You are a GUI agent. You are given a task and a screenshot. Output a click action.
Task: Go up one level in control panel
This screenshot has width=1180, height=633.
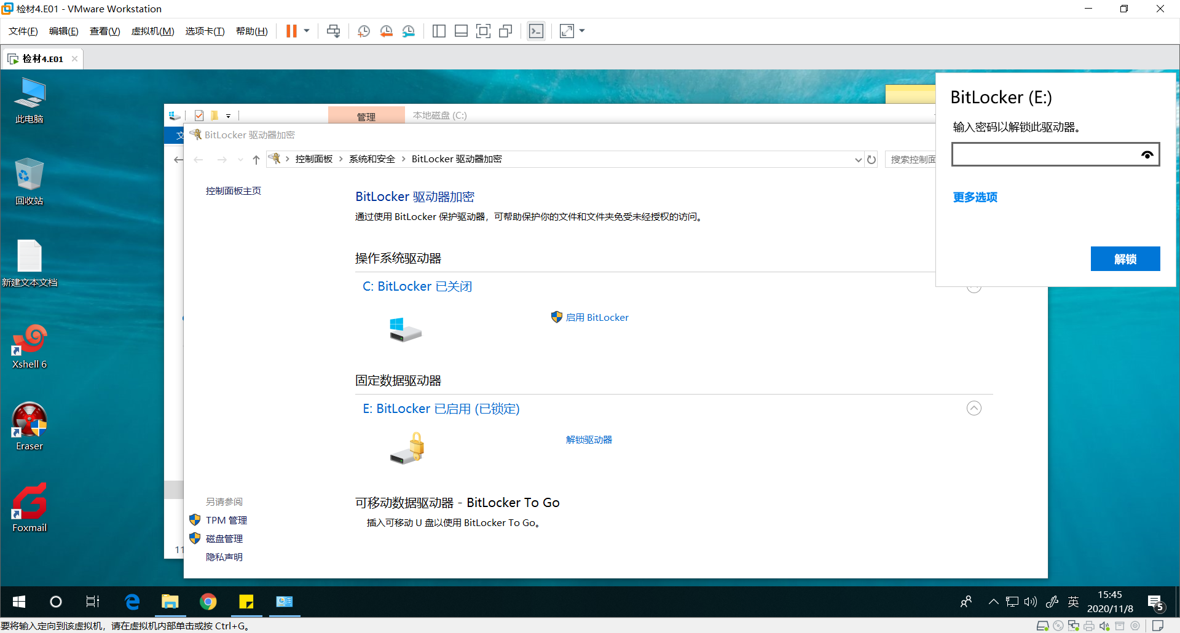[256, 160]
